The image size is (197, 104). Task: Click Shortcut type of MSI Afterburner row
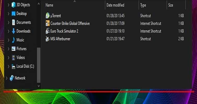click(x=146, y=39)
